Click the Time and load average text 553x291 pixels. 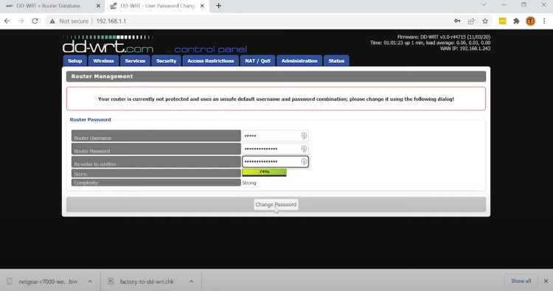pos(431,43)
